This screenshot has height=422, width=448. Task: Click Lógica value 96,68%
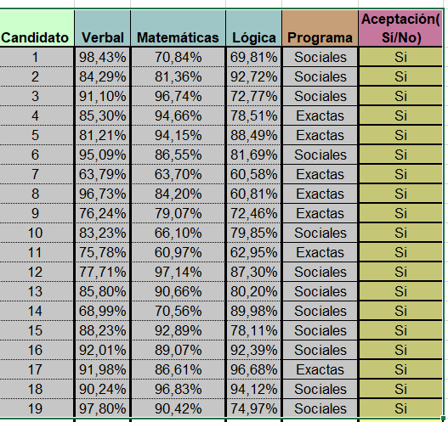253,369
